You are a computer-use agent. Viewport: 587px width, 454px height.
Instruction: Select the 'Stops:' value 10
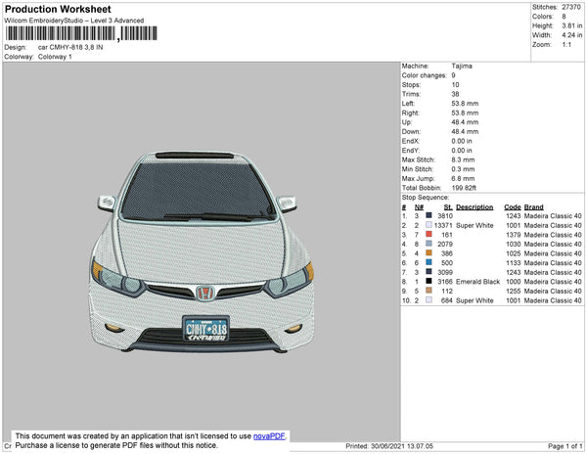455,84
